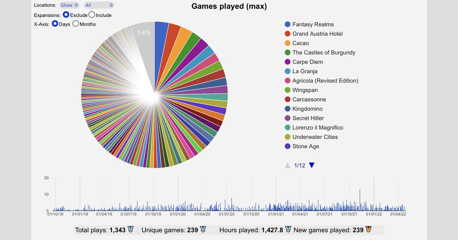Click the Unique games 239 statistic
The height and width of the screenshot is (240, 458).
[x=170, y=230]
